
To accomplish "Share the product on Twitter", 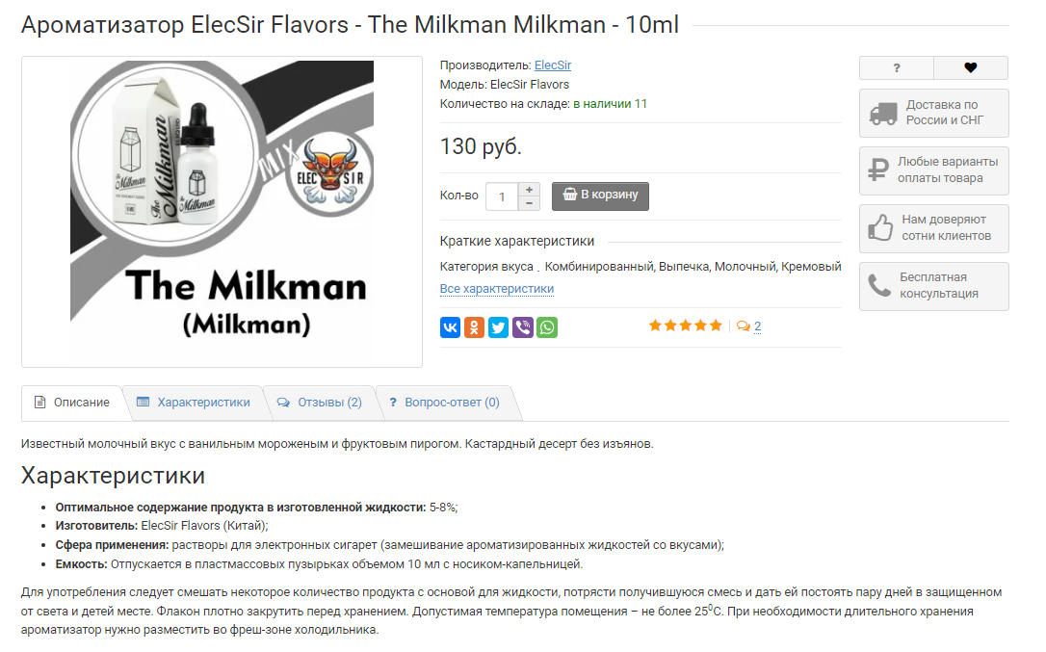I will pyautogui.click(x=498, y=327).
